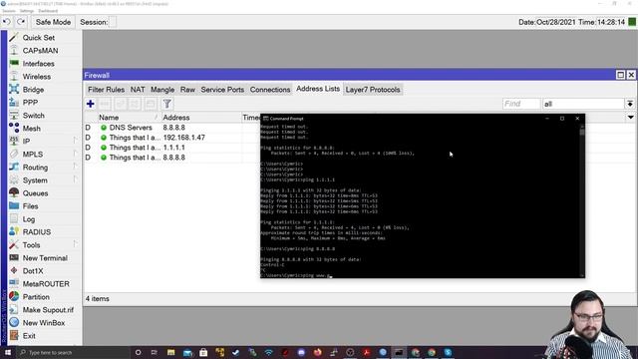Open the Mesh menu entry

31,129
